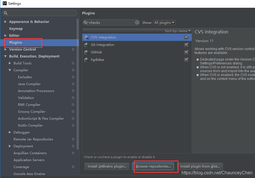Click the project-level icon beside Version Control
Image resolution: width=255 pixels, height=178 pixels.
(73, 49)
